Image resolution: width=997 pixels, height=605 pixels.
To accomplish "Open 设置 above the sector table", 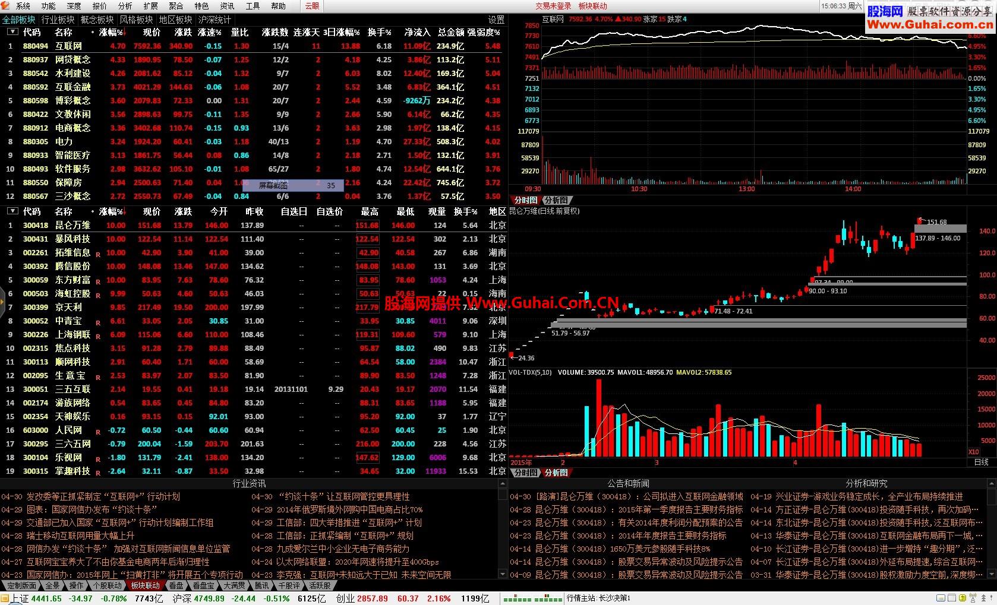I will click(x=497, y=20).
